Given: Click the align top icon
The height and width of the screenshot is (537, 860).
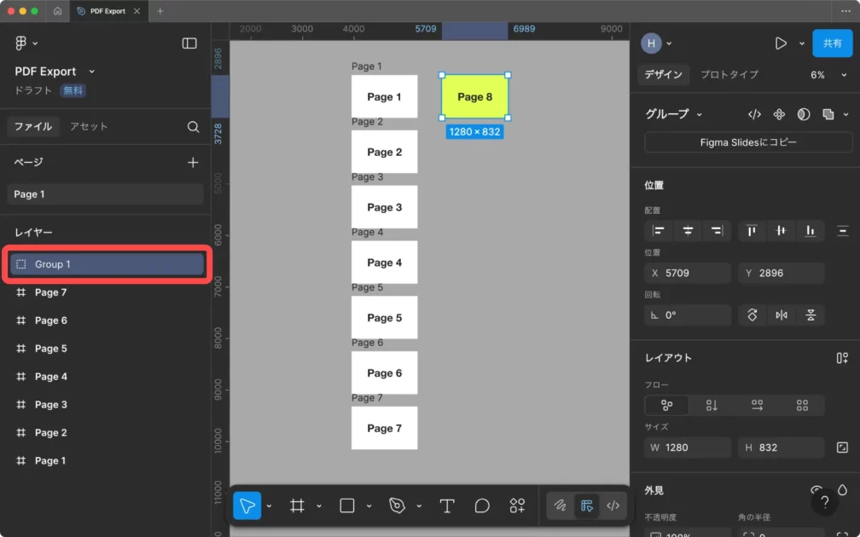Looking at the screenshot, I should [x=752, y=230].
